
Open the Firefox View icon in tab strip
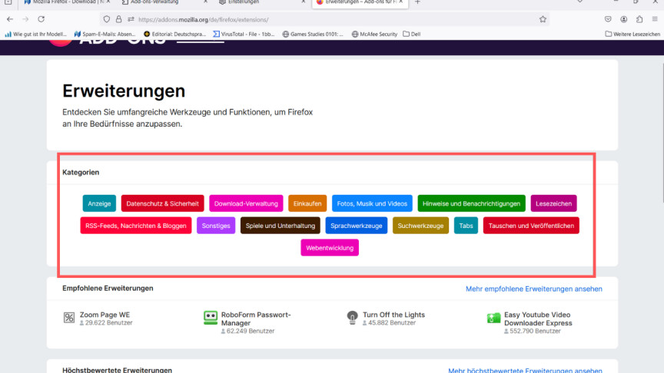point(8,2)
